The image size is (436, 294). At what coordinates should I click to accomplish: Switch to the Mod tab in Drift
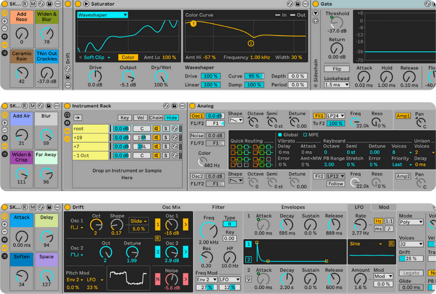pyautogui.click(x=384, y=207)
